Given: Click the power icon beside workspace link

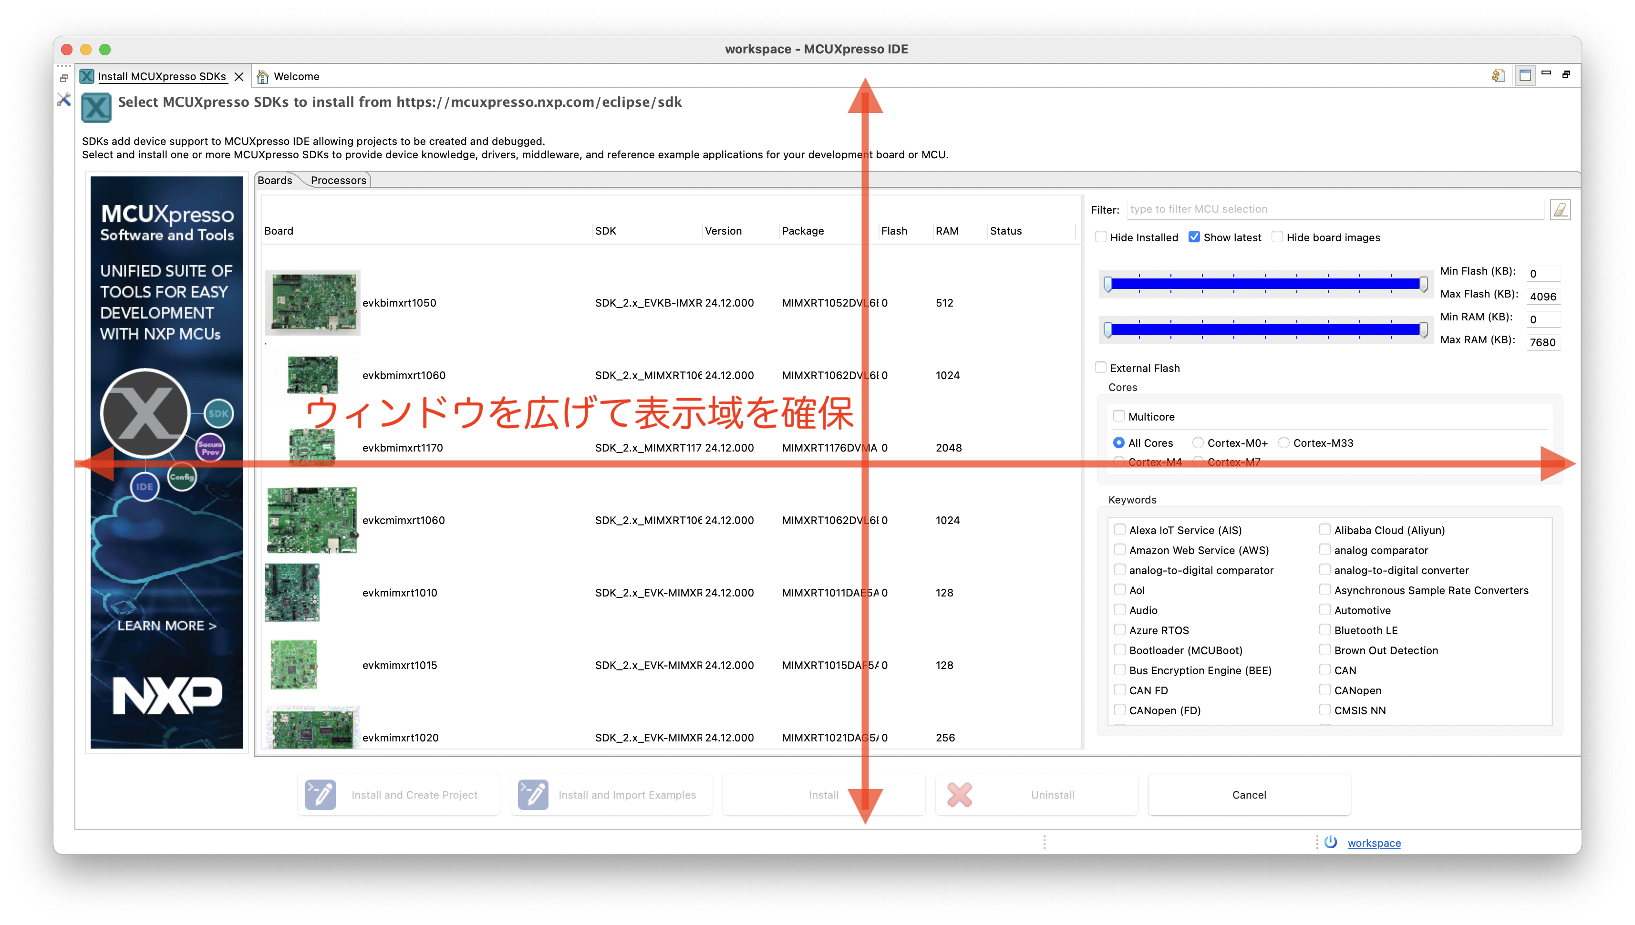Looking at the screenshot, I should click(x=1331, y=843).
